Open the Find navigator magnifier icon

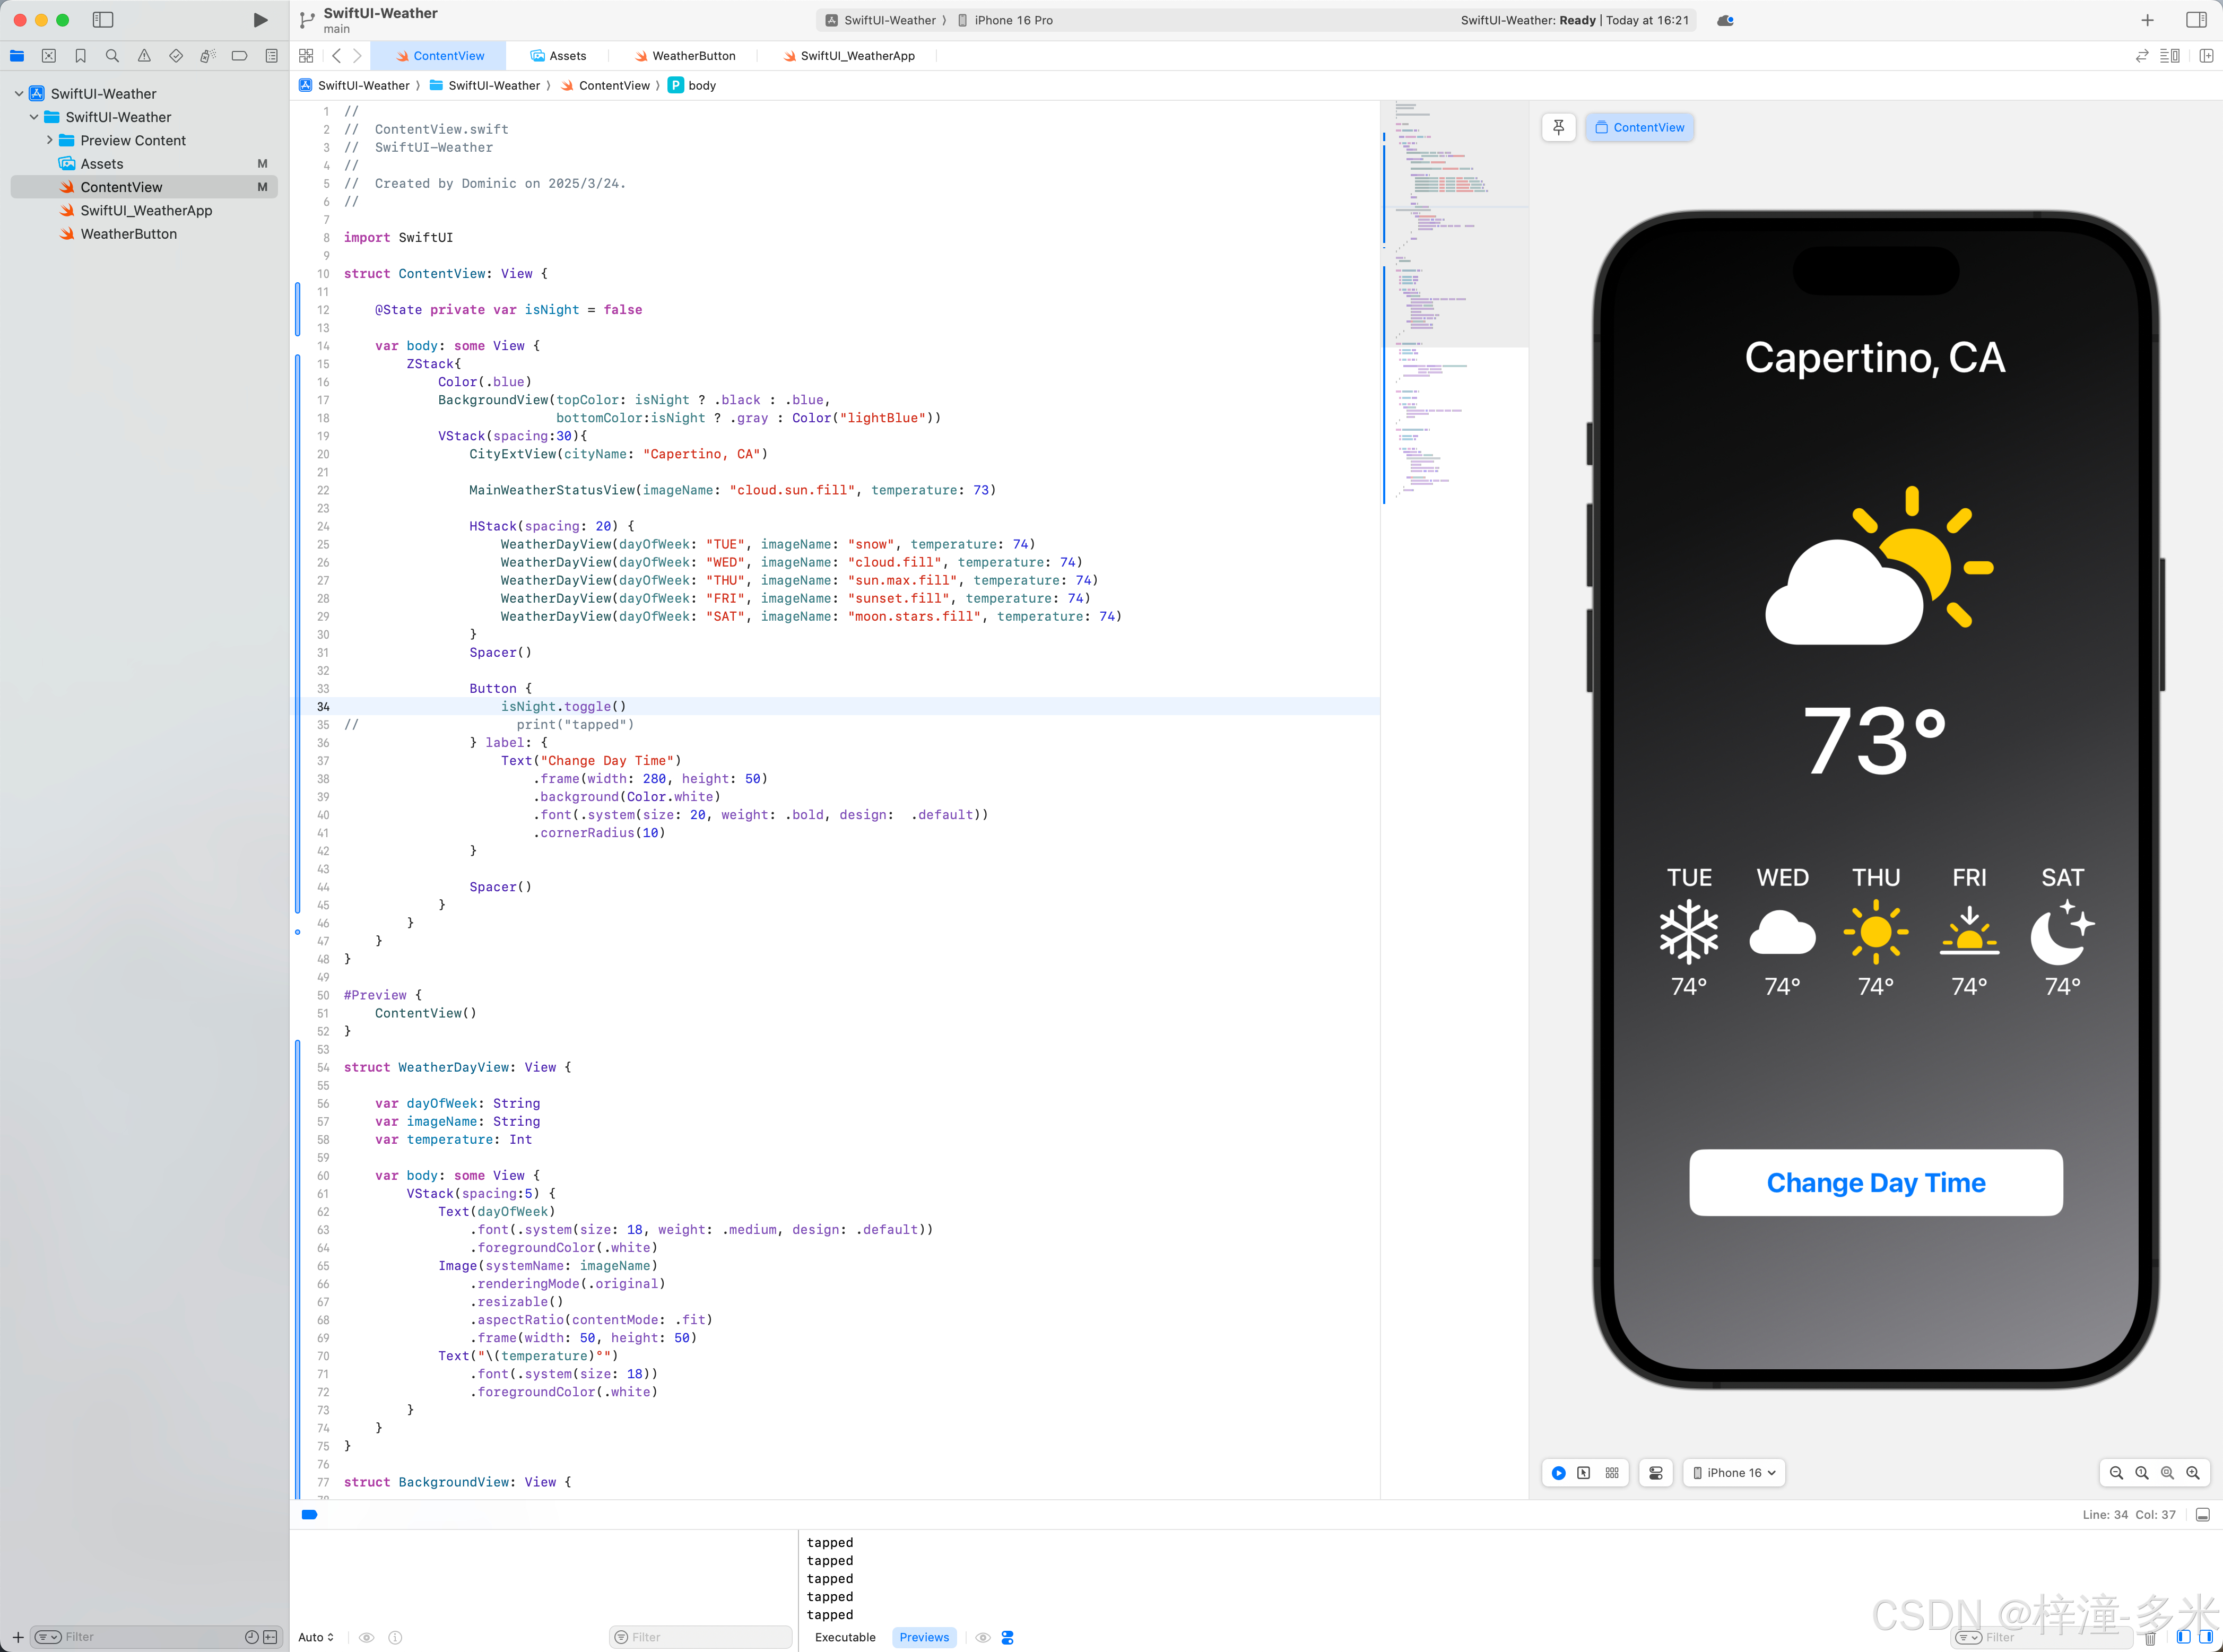[112, 56]
